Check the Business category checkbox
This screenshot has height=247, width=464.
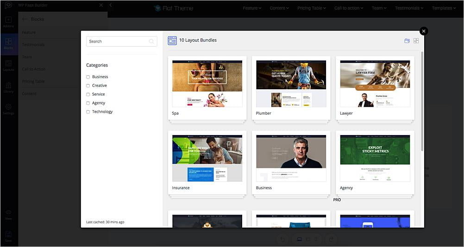pos(88,77)
